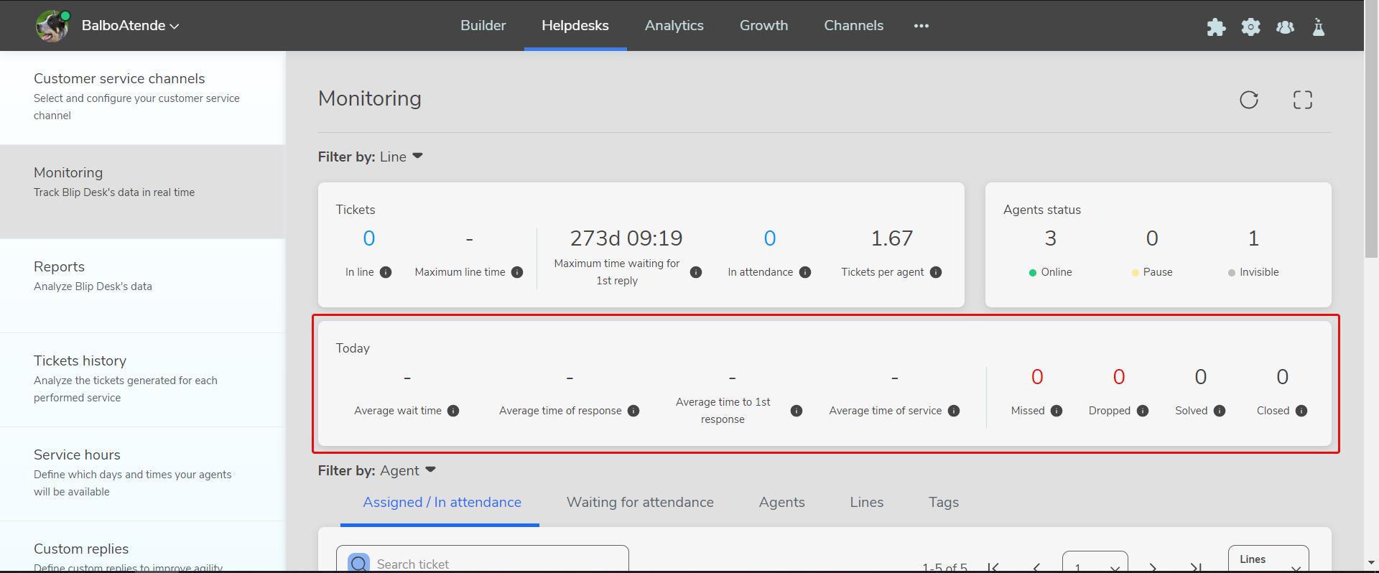Show info for Average wait time
This screenshot has width=1379, height=573.
pyautogui.click(x=453, y=411)
